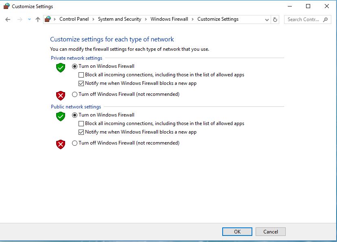The width and height of the screenshot is (337, 242).
Task: Click the green shield under Private network settings
Action: (61, 68)
